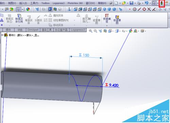This screenshot has height=123, width=170.
Task: Click the Section View icon in heads-up toolbar
Action: tap(105, 31)
